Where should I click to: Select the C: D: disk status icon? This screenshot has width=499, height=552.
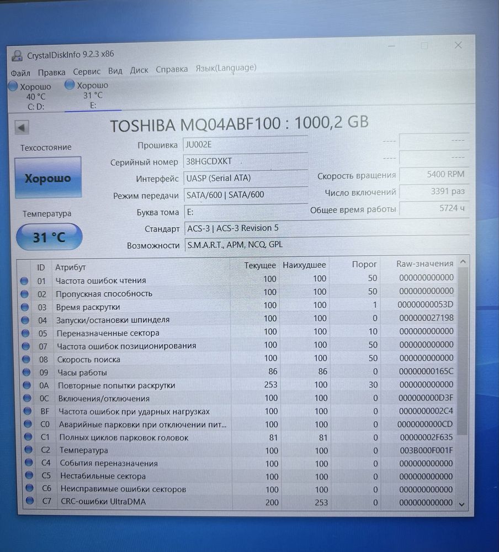(x=13, y=86)
